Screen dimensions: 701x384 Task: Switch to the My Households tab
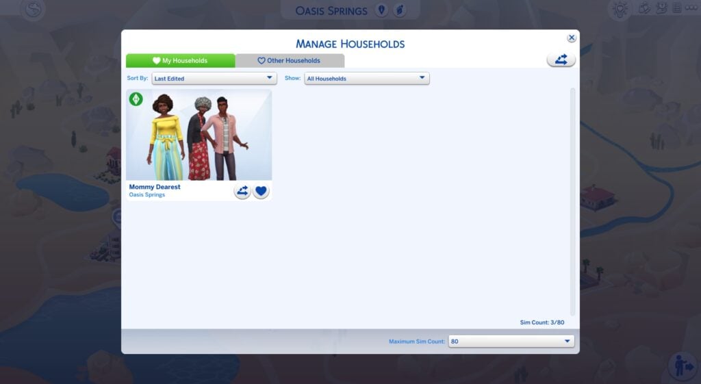tap(180, 61)
